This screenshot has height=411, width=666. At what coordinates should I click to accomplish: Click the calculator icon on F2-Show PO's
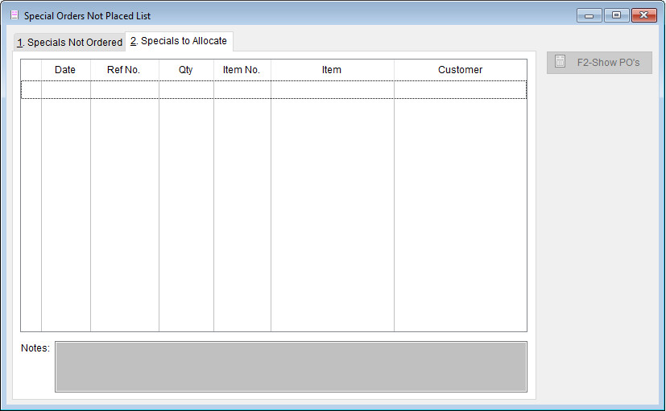(560, 61)
